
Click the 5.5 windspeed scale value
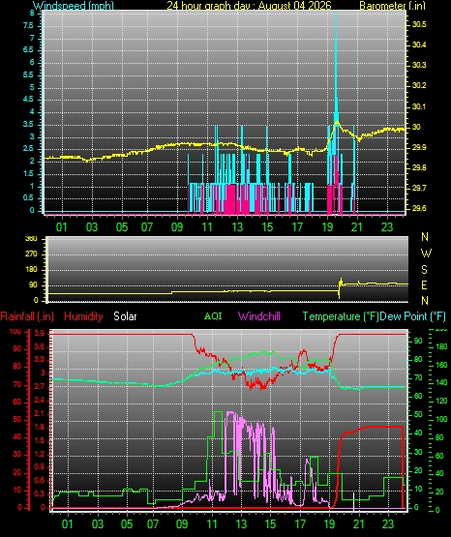click(x=29, y=75)
